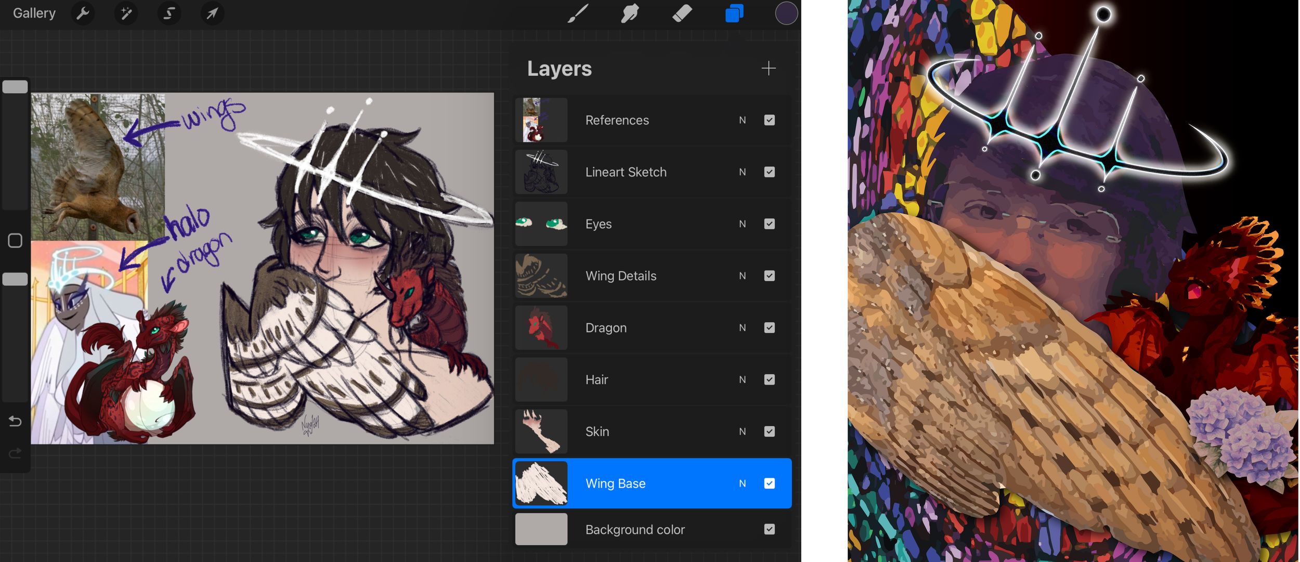Open the active color swatch circle

point(786,13)
